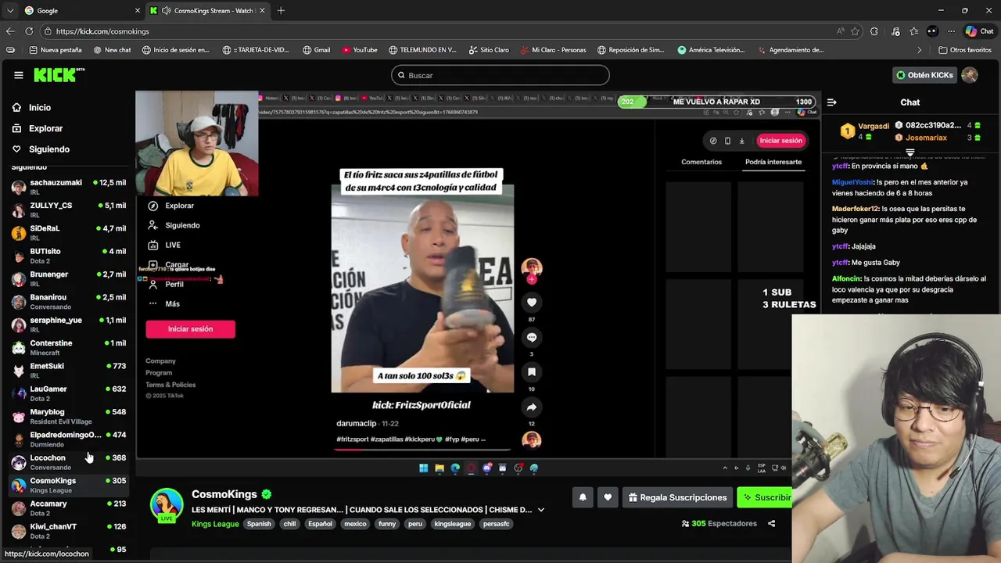1001x563 pixels.
Task: Open seraphine_yue channel in following list
Action: pos(69,325)
